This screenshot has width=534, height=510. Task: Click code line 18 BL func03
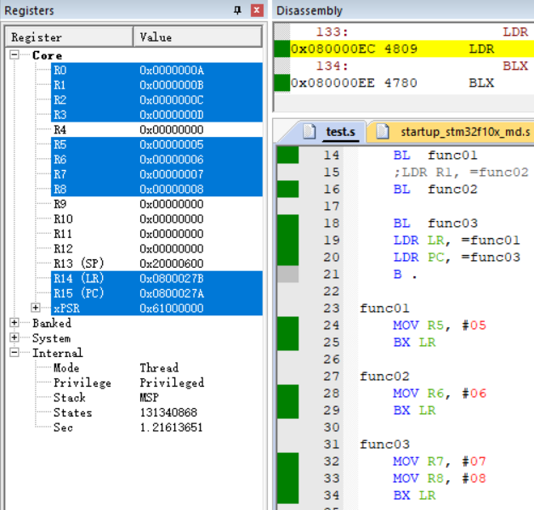435,224
